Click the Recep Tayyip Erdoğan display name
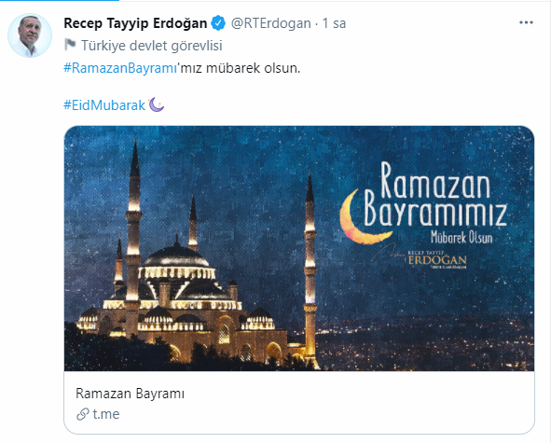This screenshot has height=443, width=551. coord(135,23)
